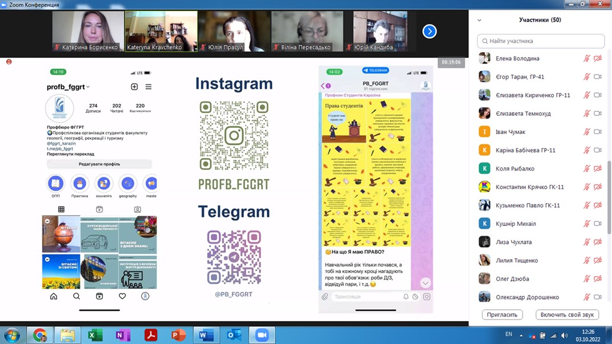Open the EN language selector in tray
The height and width of the screenshot is (344, 612).
pos(508,334)
